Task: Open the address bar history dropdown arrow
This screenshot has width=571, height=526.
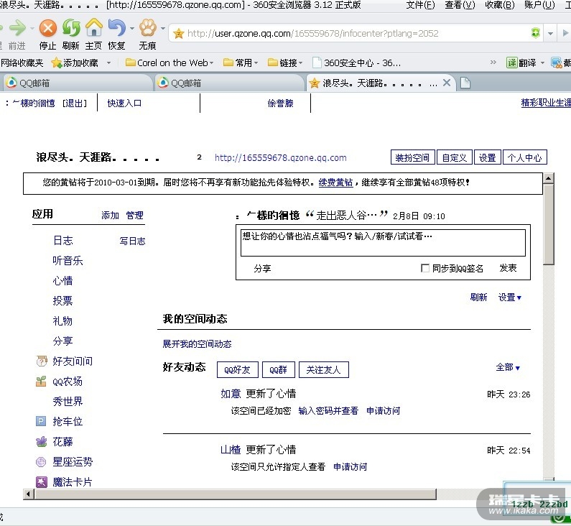Action: 550,34
